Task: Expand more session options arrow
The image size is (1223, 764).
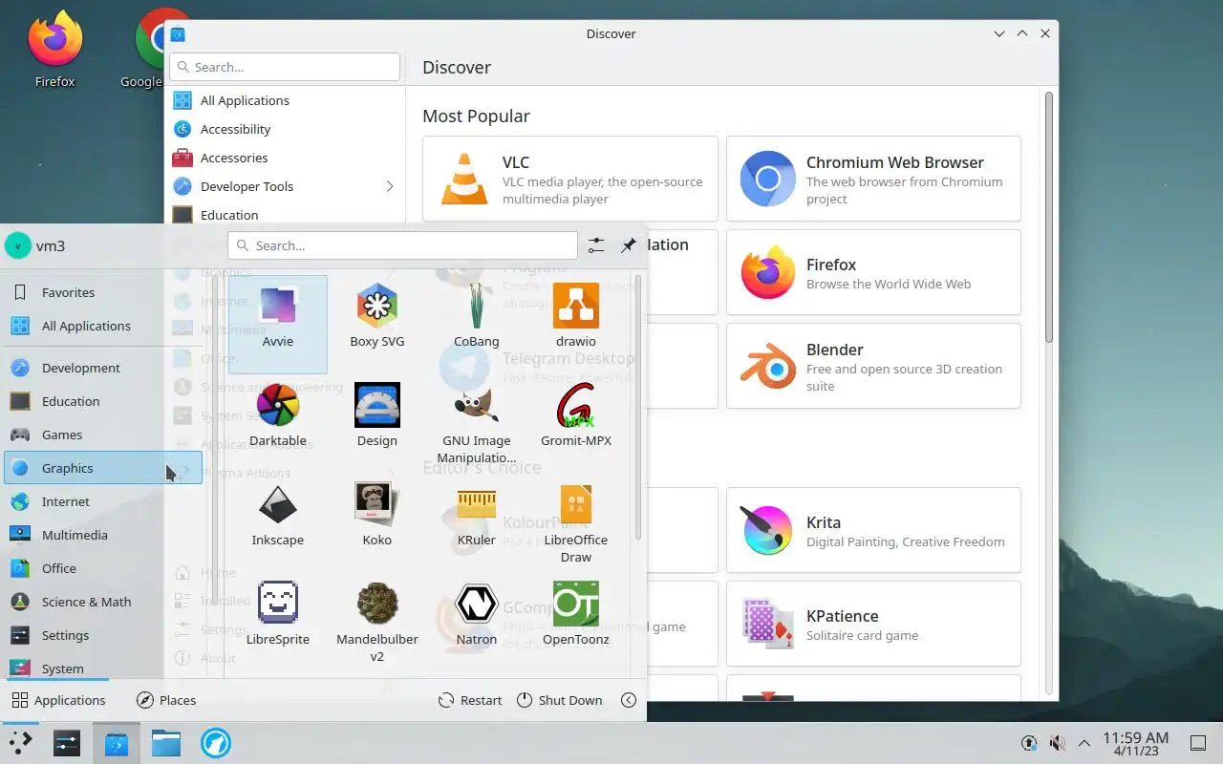Action: pos(629,700)
